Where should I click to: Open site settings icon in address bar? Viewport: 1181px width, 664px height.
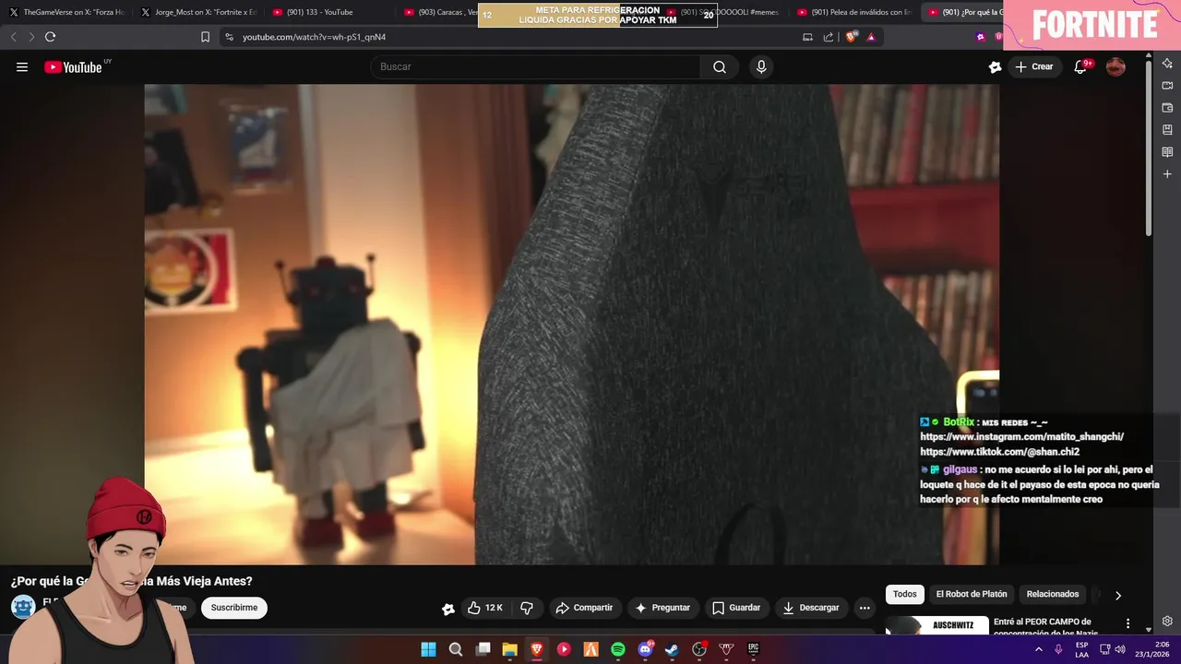[229, 37]
